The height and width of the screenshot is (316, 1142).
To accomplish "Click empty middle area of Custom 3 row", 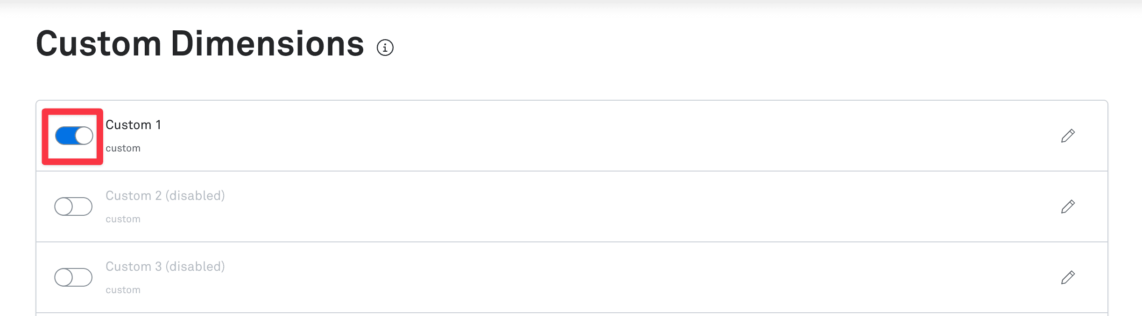I will click(560, 277).
